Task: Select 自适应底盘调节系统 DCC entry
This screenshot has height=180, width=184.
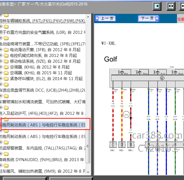Action: (43, 90)
